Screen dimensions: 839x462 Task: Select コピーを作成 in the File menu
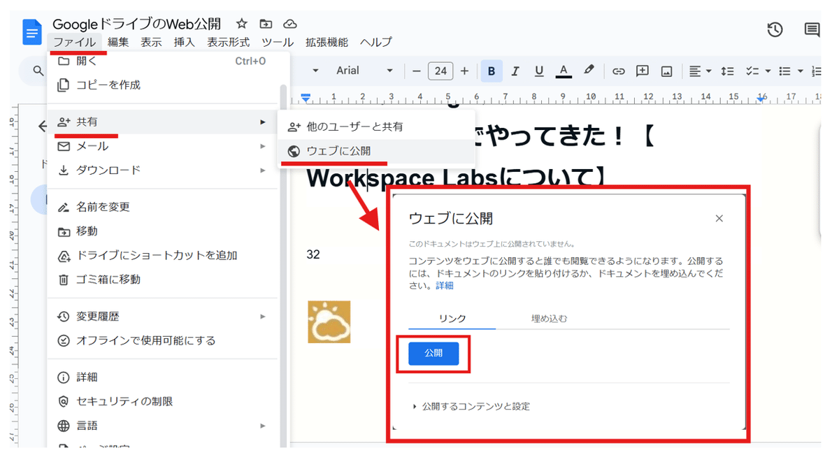162,85
